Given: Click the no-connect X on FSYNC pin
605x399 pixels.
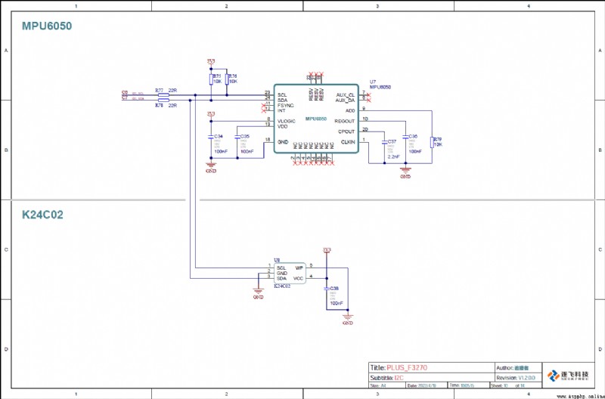Looking at the screenshot, I should (x=264, y=105).
